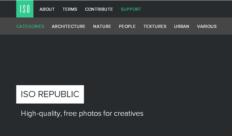Open the Contribute page
The image size is (232, 136).
coord(99,9)
